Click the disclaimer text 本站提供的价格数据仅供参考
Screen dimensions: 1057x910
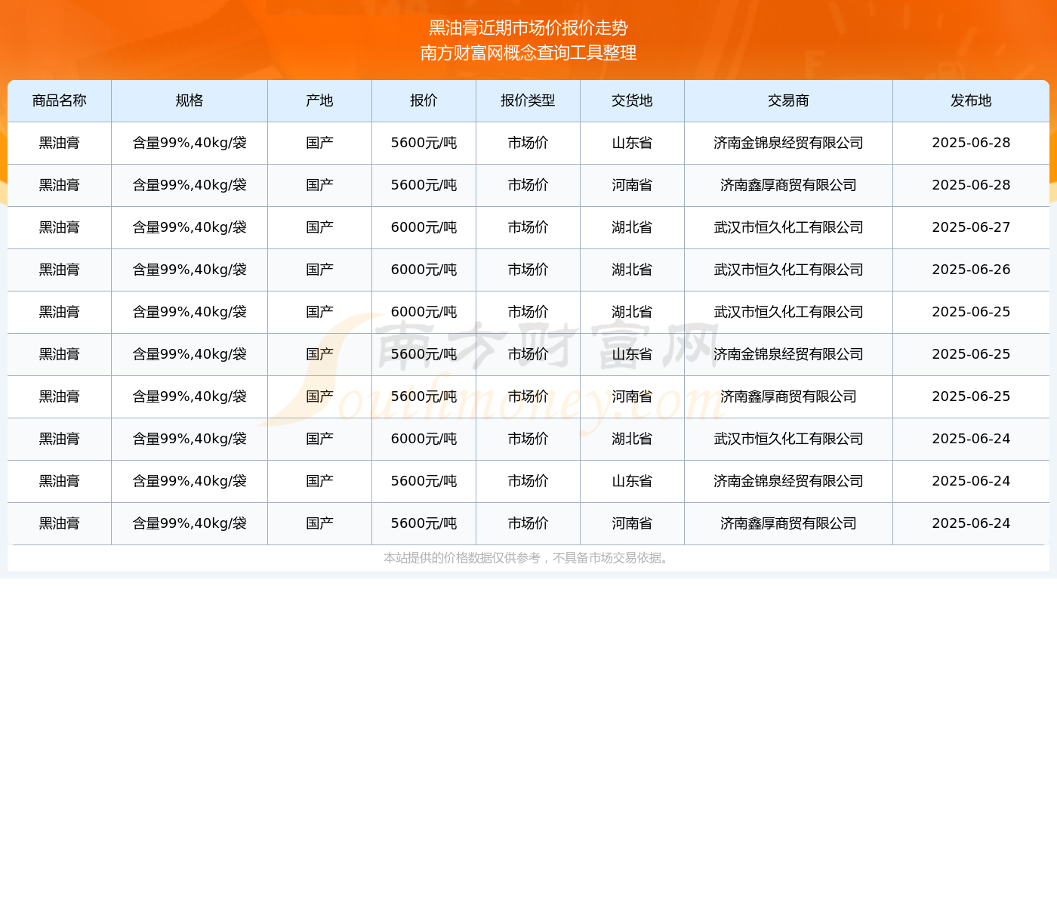click(x=462, y=558)
